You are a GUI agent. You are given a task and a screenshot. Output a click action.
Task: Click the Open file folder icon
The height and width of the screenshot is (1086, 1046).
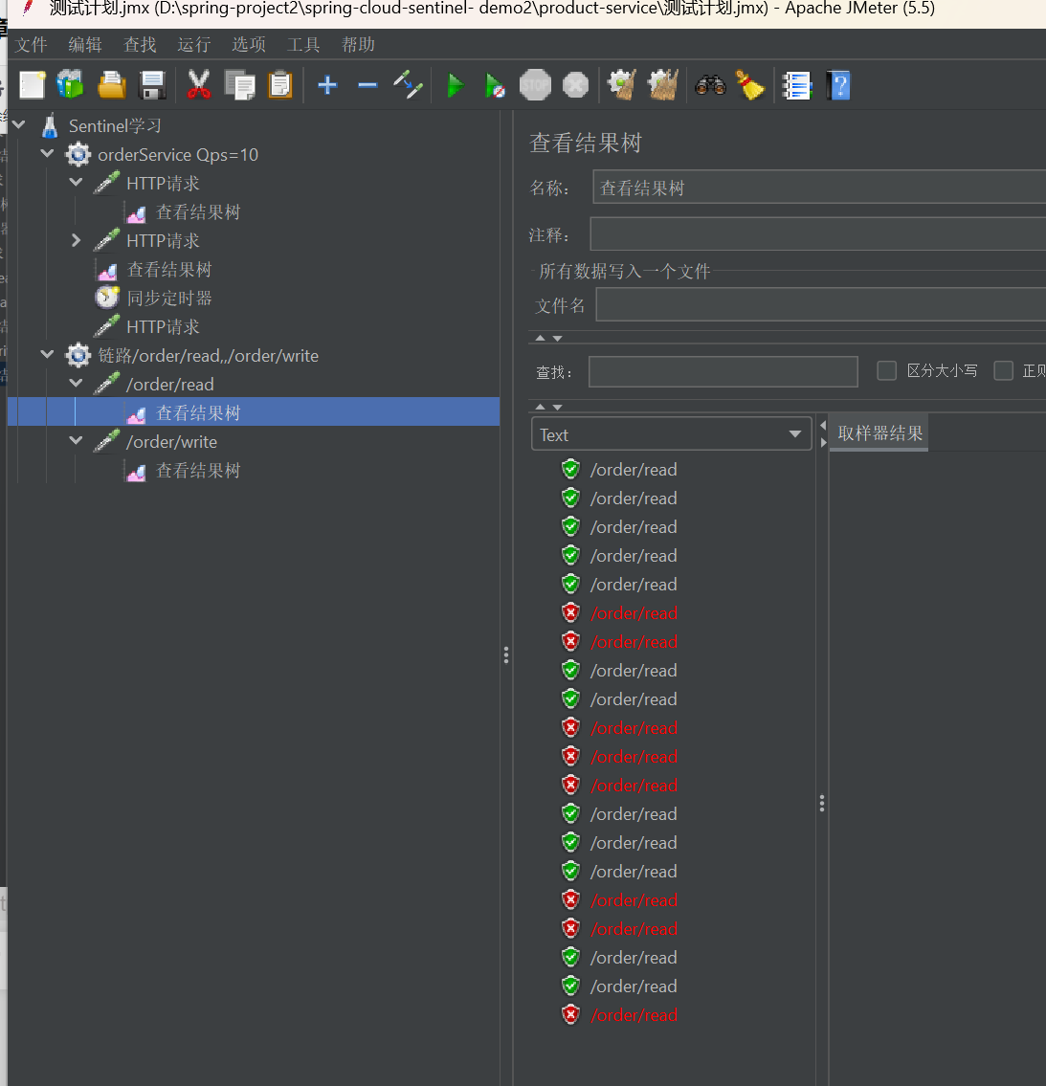[112, 86]
